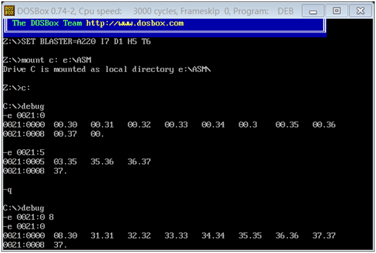Screen dimensions: 376x253
Task: Select the 'SET BLASTER=A220 I7 D1 H5 T6' line
Action: [x=77, y=41]
